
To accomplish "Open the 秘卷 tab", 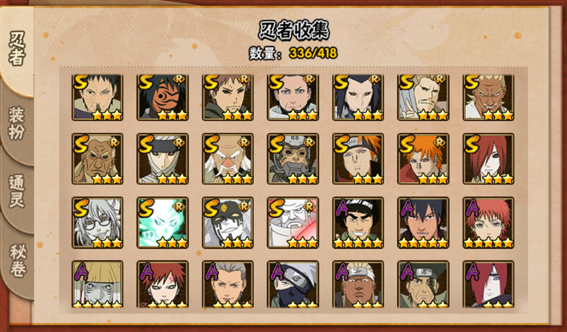I will click(x=17, y=261).
